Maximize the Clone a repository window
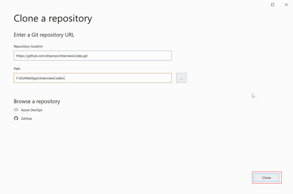The width and height of the screenshot is (293, 194). [273, 5]
